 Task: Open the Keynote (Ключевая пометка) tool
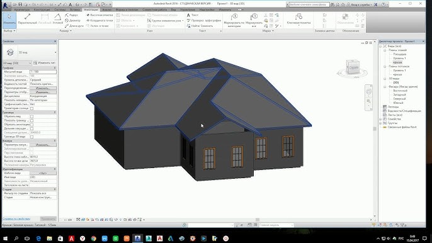coord(298,20)
